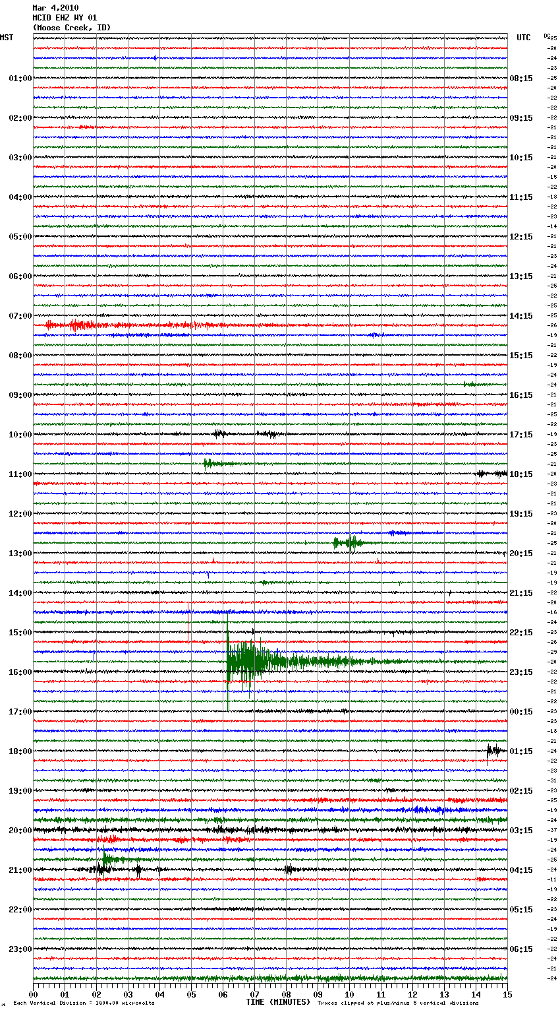The width and height of the screenshot is (560, 1012).
Task: Select the 04:00 MST row label
Action: click(20, 197)
